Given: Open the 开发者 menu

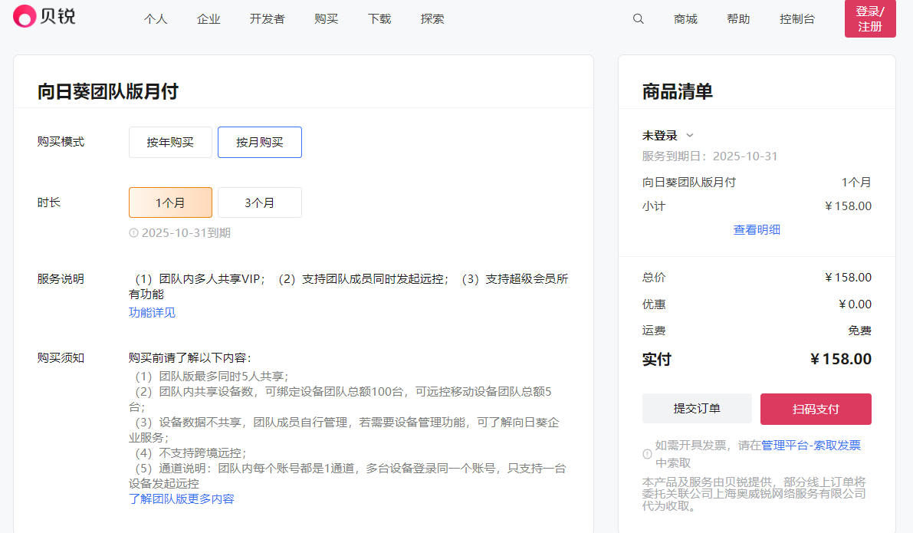Looking at the screenshot, I should click(268, 18).
